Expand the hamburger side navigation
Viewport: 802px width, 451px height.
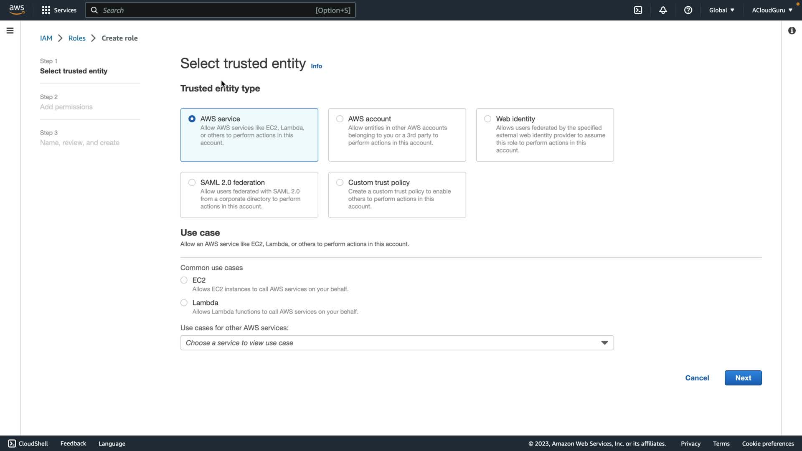pyautogui.click(x=10, y=30)
